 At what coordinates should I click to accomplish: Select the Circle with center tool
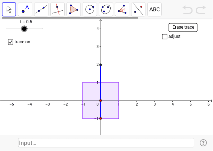(90, 9)
